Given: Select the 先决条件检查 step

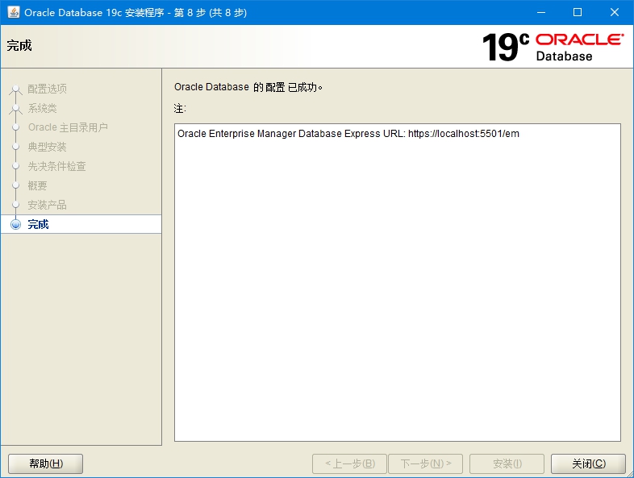Looking at the screenshot, I should pyautogui.click(x=57, y=166).
